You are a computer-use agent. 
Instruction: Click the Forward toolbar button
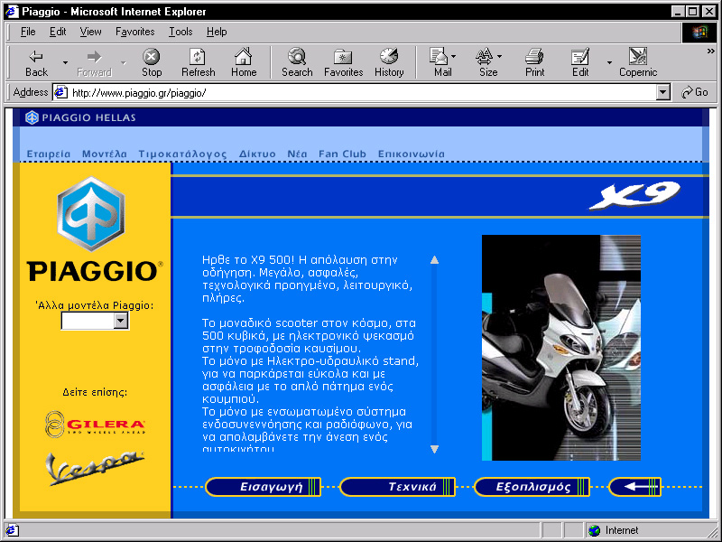(95, 63)
